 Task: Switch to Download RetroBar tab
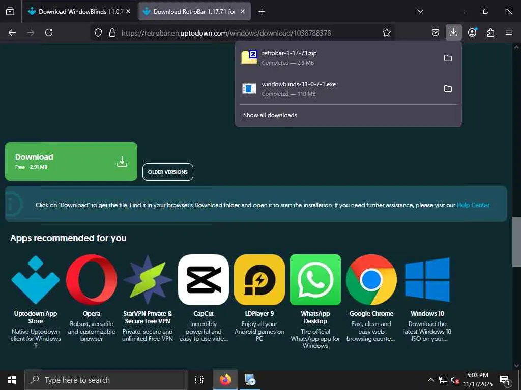pos(194,11)
